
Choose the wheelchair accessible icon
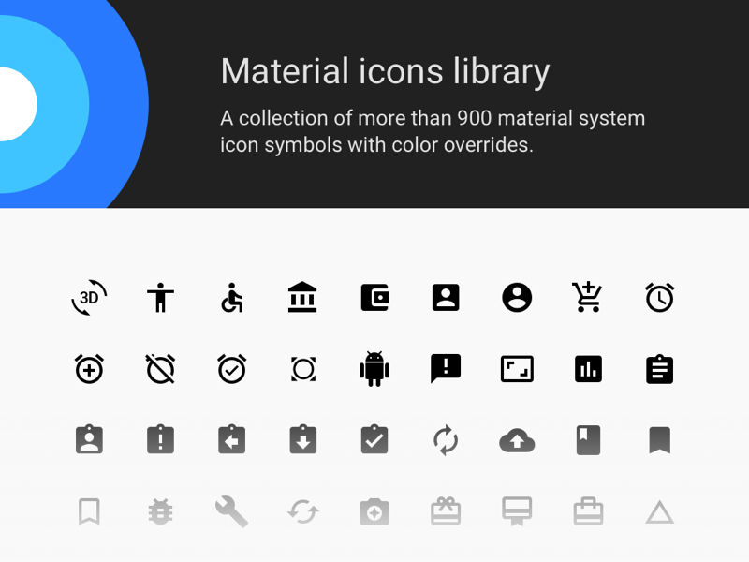(231, 297)
